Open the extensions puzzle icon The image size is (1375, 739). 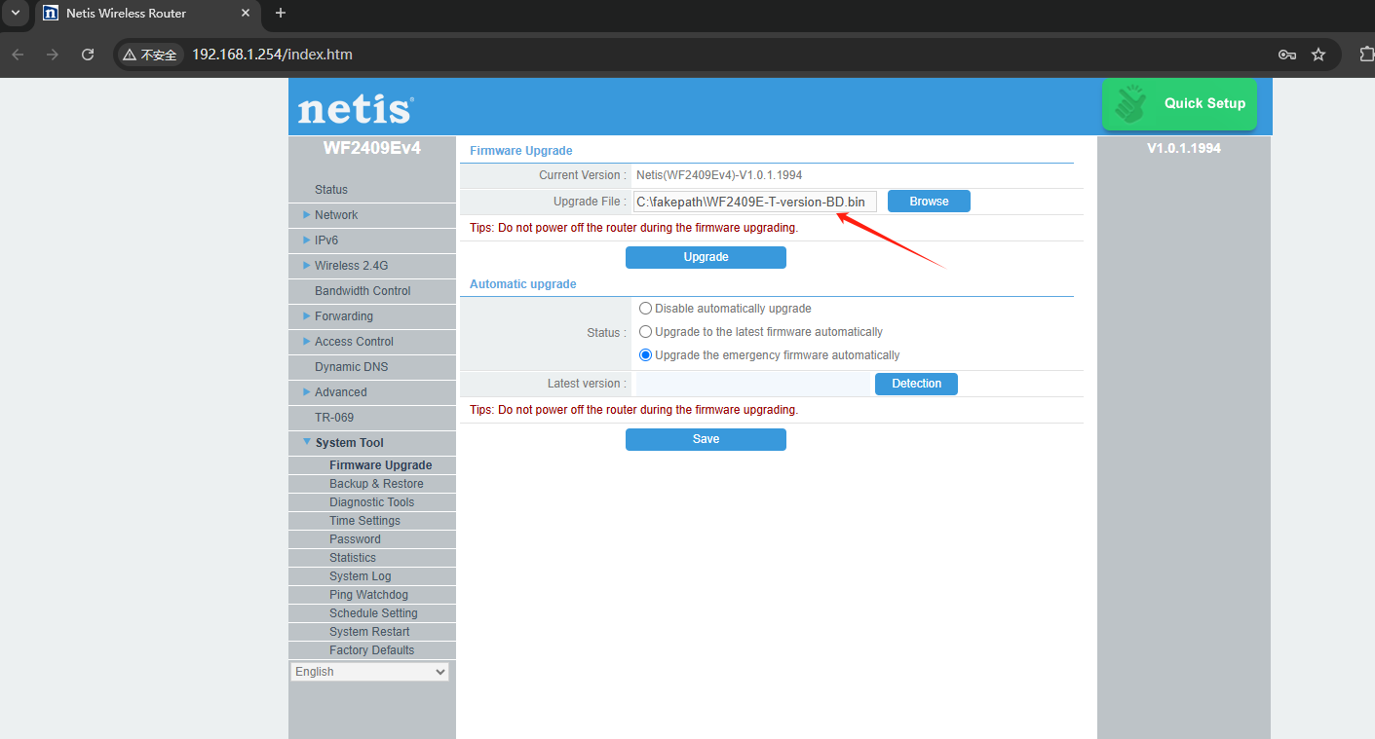(x=1366, y=55)
